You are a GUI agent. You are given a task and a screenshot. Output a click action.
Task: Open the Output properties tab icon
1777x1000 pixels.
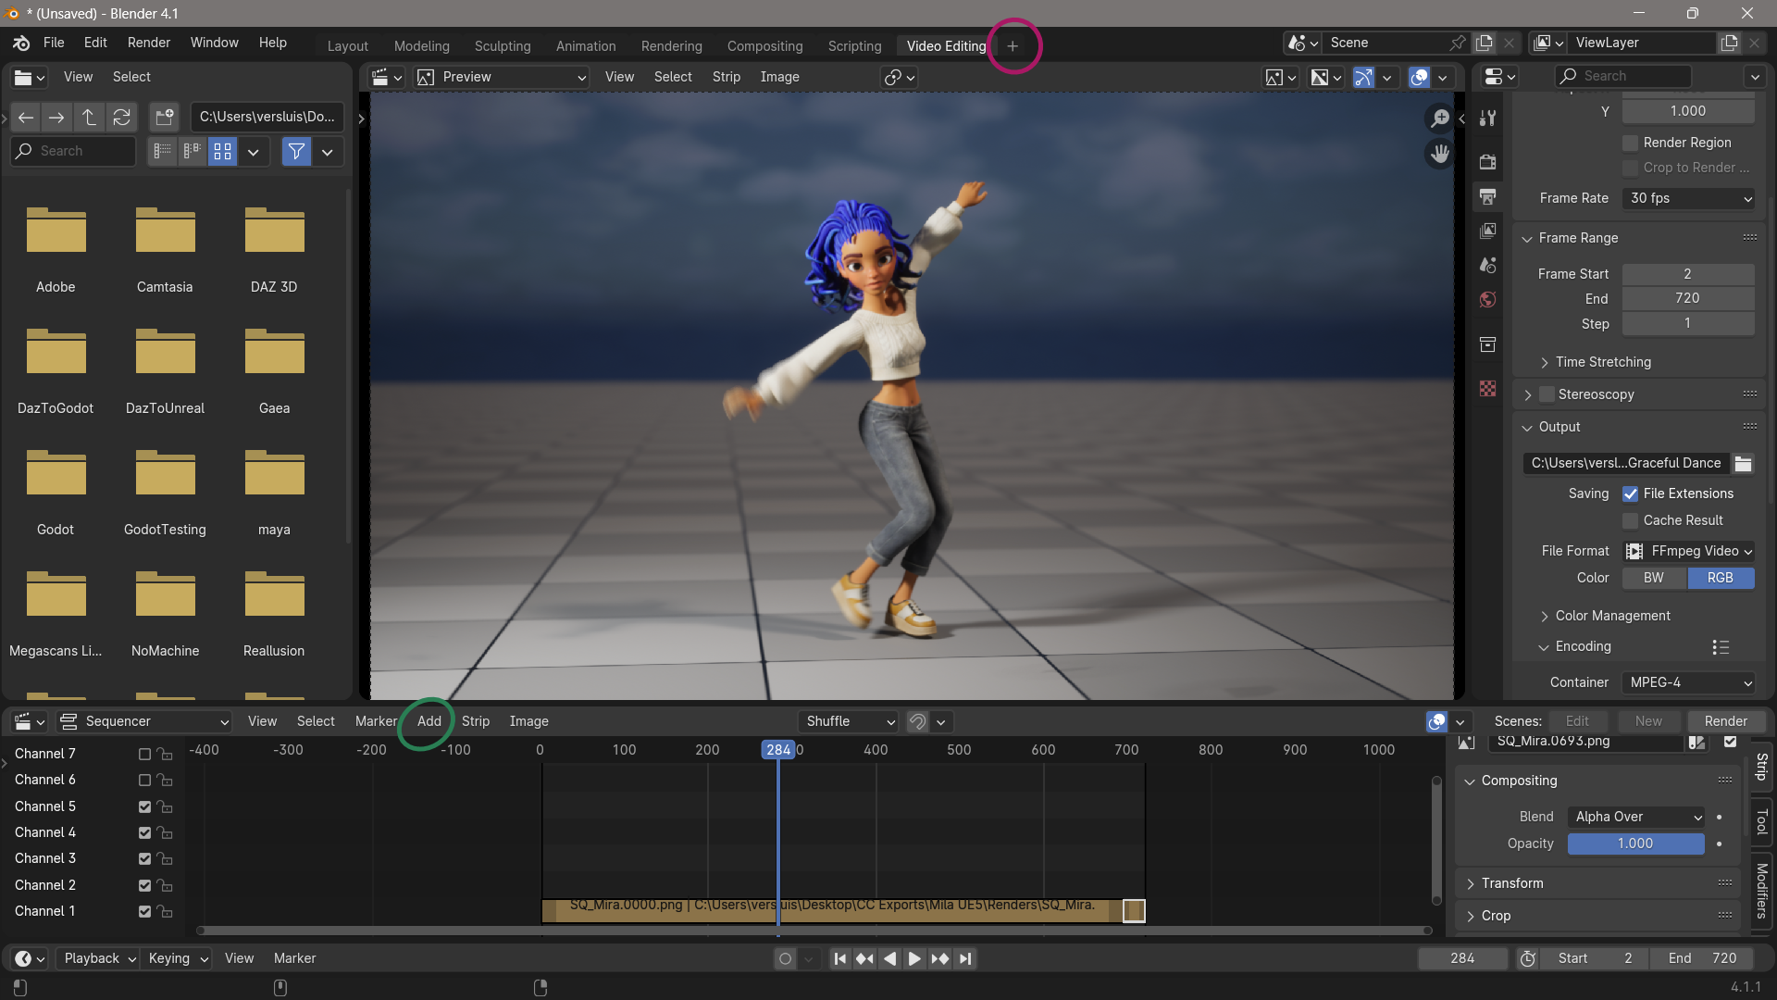[1487, 196]
